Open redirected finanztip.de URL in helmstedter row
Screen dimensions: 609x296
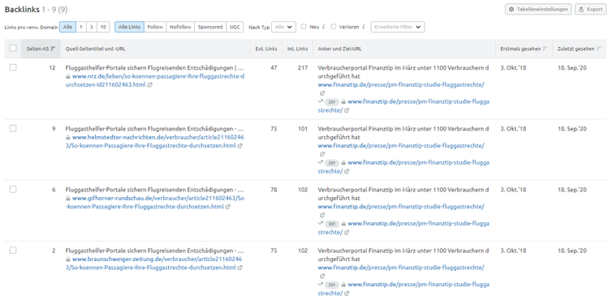(404, 167)
